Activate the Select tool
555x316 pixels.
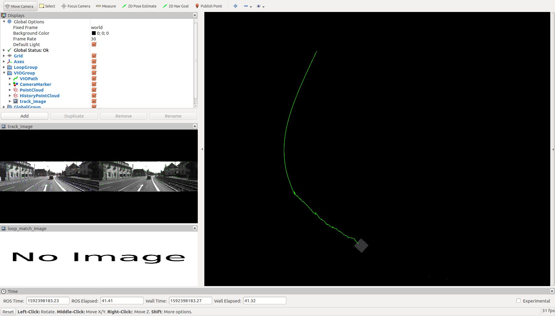tap(47, 6)
